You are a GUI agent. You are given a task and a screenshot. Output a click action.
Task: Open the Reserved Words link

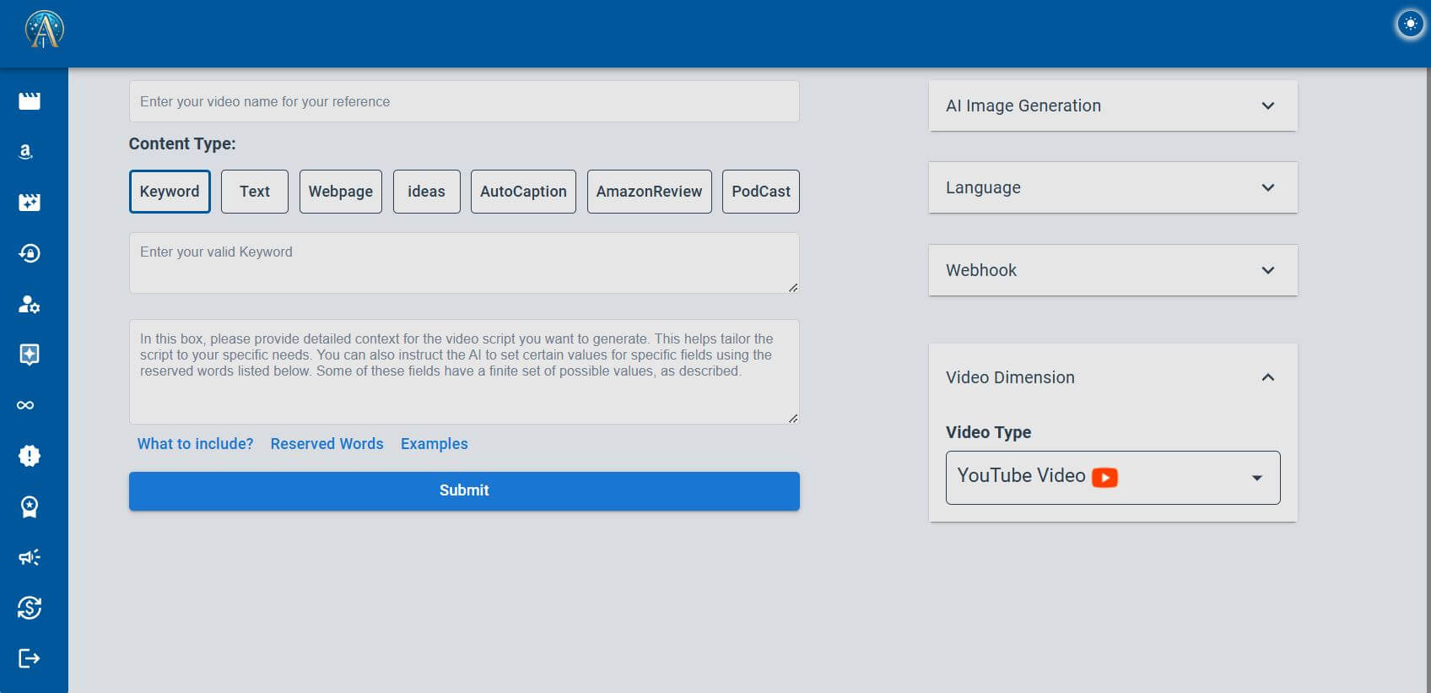[x=327, y=444]
